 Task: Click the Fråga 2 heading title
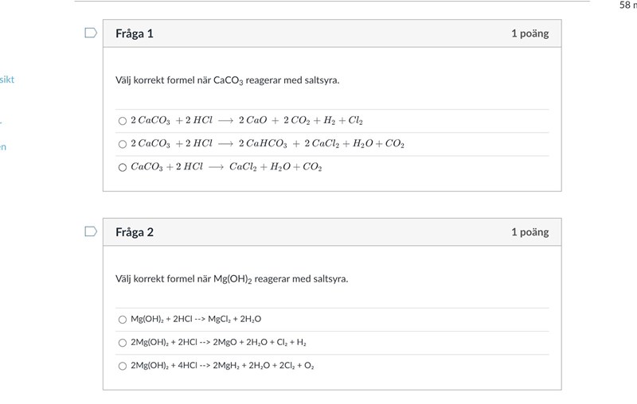point(135,232)
